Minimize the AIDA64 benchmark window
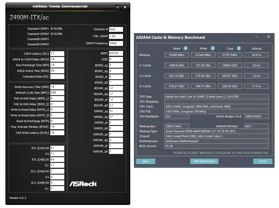The image size is (279, 208). [257, 37]
